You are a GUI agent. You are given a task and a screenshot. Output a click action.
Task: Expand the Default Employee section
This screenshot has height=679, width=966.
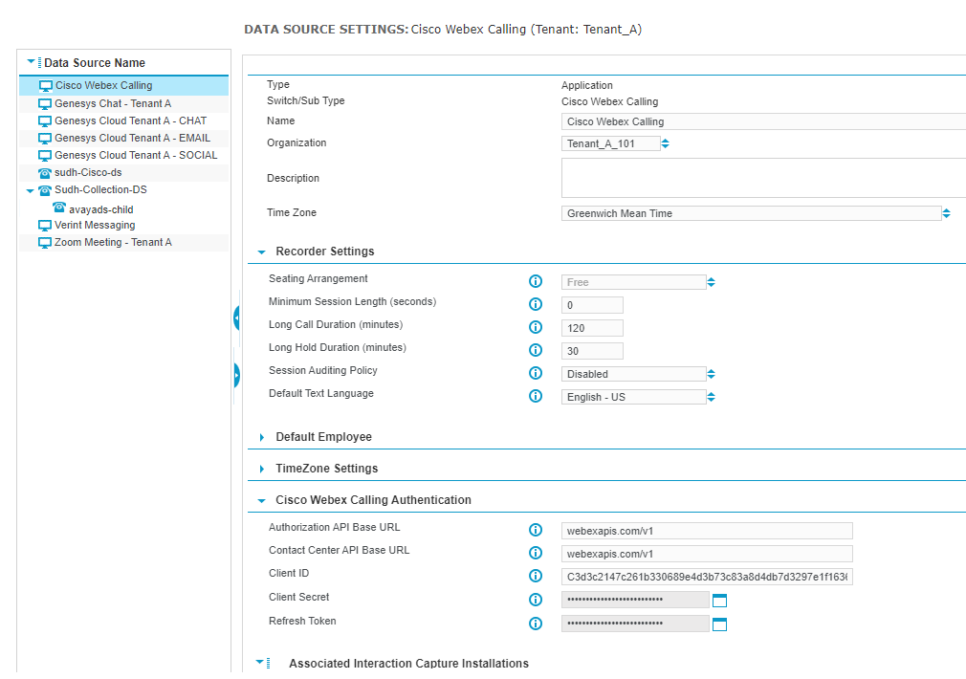(261, 437)
